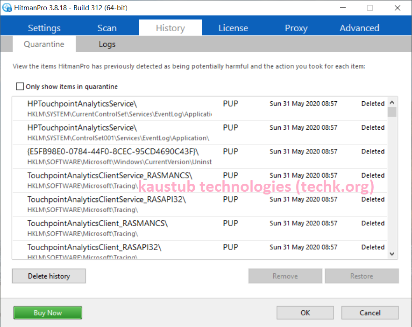
Task: Click the list scroll up arrow
Action: [x=392, y=102]
